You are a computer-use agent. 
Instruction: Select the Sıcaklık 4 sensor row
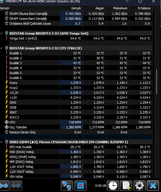[x=76, y=68]
